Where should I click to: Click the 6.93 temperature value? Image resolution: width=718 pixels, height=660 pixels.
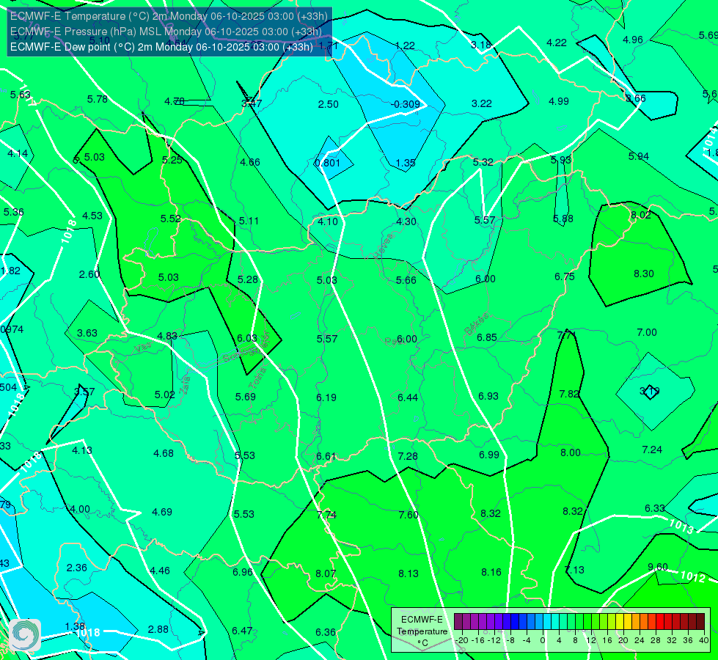point(488,396)
